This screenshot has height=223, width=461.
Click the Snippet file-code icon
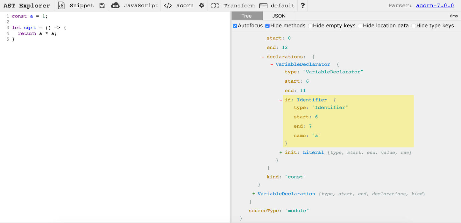[x=61, y=5]
